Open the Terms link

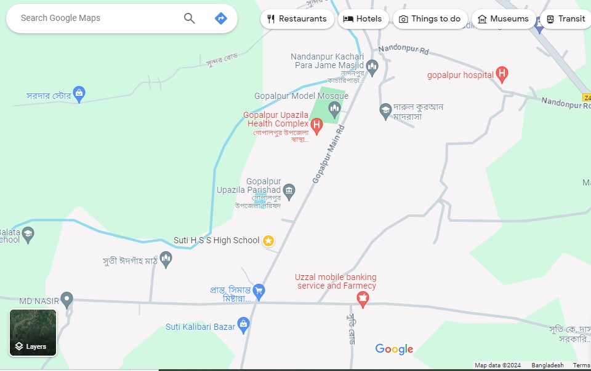582,365
